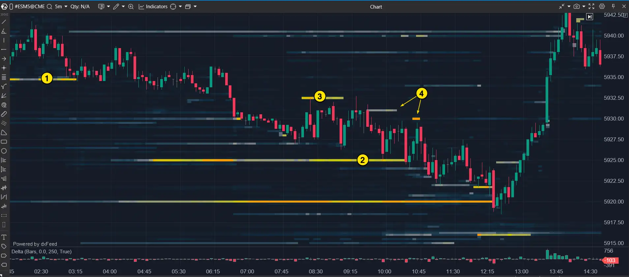Select the spiral circles tool

click(x=4, y=105)
